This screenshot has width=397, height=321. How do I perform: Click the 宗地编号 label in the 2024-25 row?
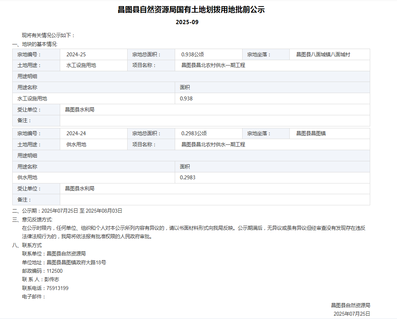(29, 54)
